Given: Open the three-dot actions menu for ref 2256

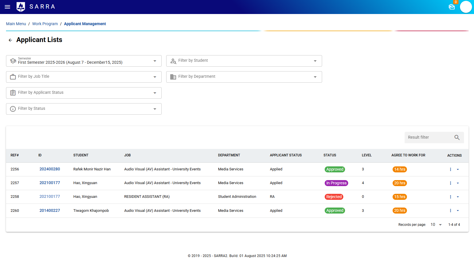Looking at the screenshot, I should pyautogui.click(x=451, y=169).
